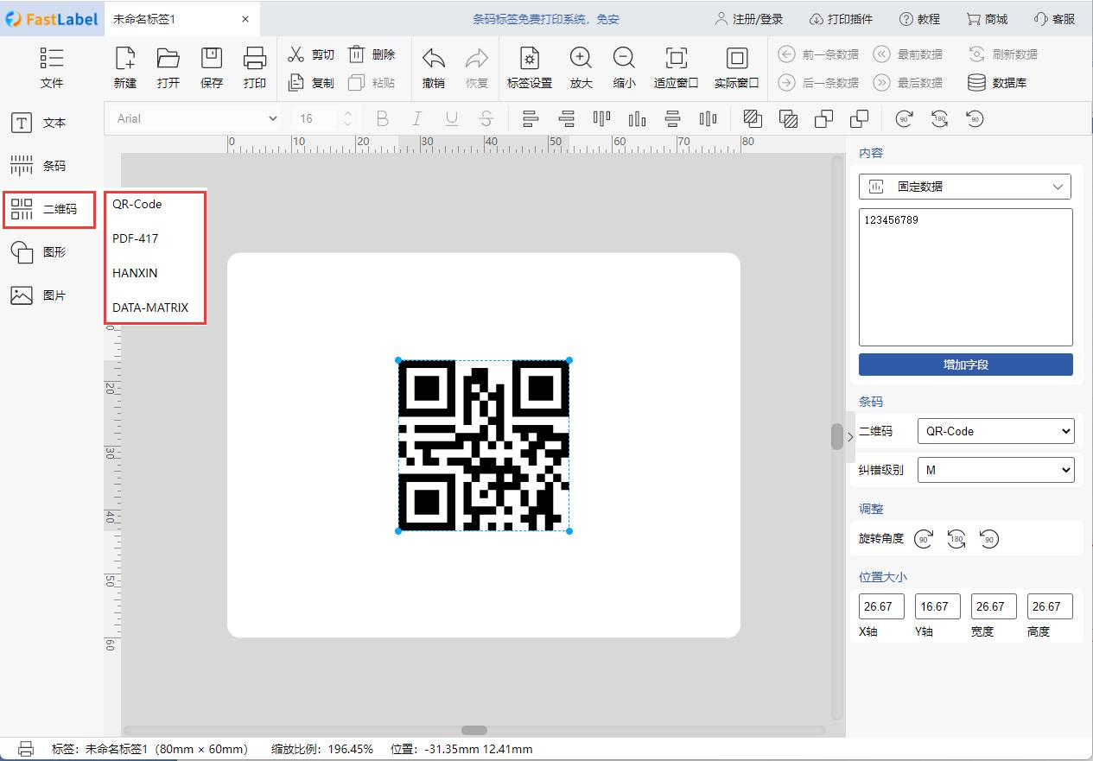This screenshot has height=761, width=1093.
Task: Click the status bar printer icon
Action: pos(26,749)
